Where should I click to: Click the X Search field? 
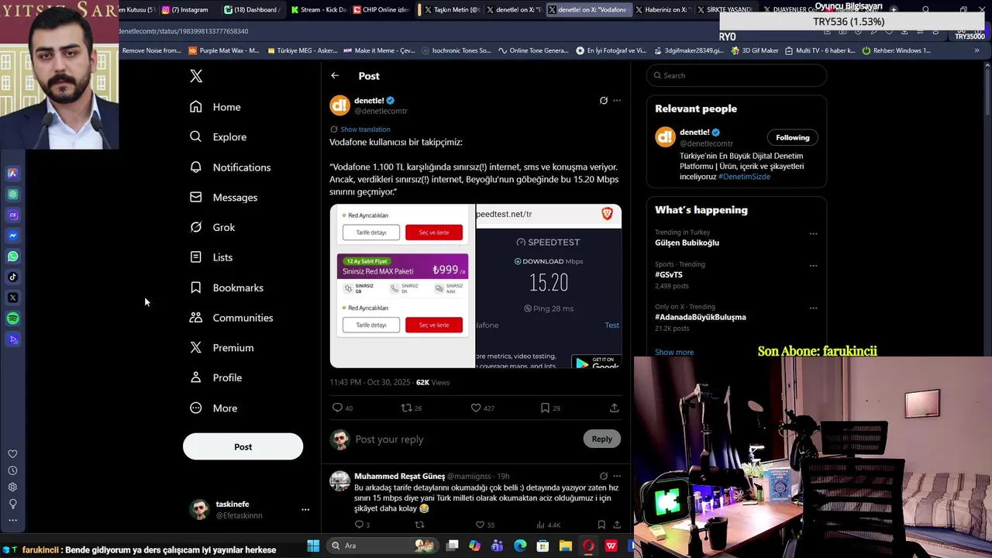point(737,75)
